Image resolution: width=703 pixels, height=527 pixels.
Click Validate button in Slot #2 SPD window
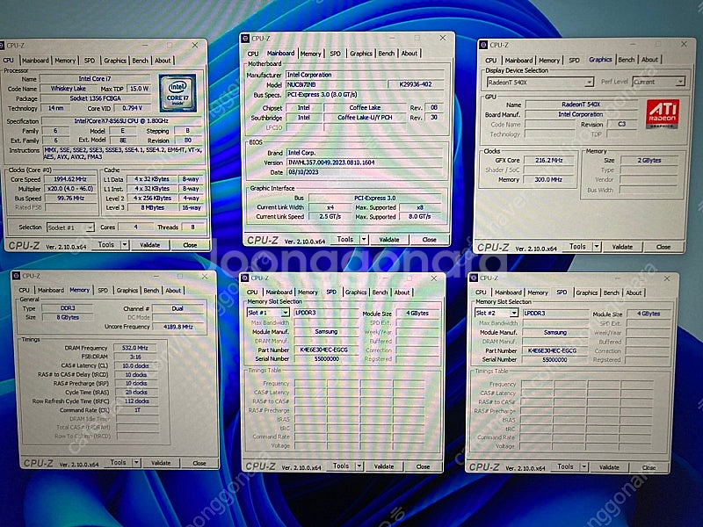[x=609, y=467]
